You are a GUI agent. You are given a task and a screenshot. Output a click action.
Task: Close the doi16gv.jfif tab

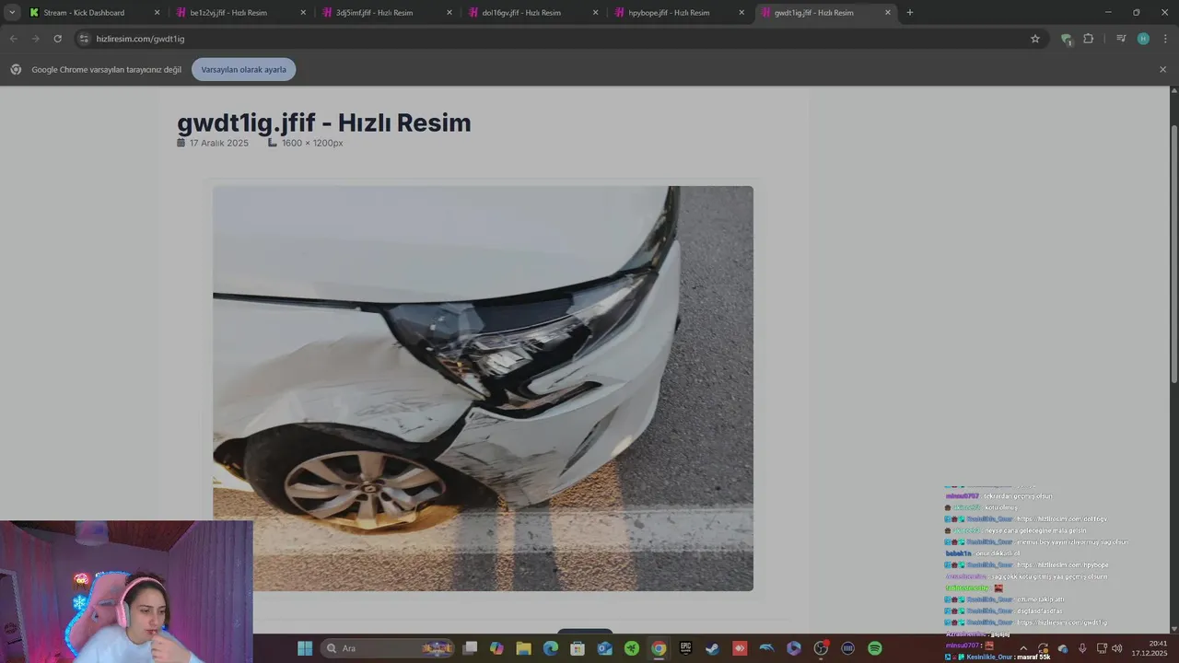coord(595,13)
